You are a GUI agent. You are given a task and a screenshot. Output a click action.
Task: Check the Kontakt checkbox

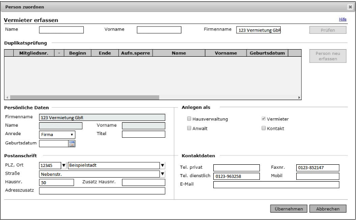(263, 128)
